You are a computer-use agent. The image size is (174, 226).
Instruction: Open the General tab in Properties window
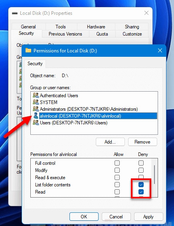click(28, 27)
